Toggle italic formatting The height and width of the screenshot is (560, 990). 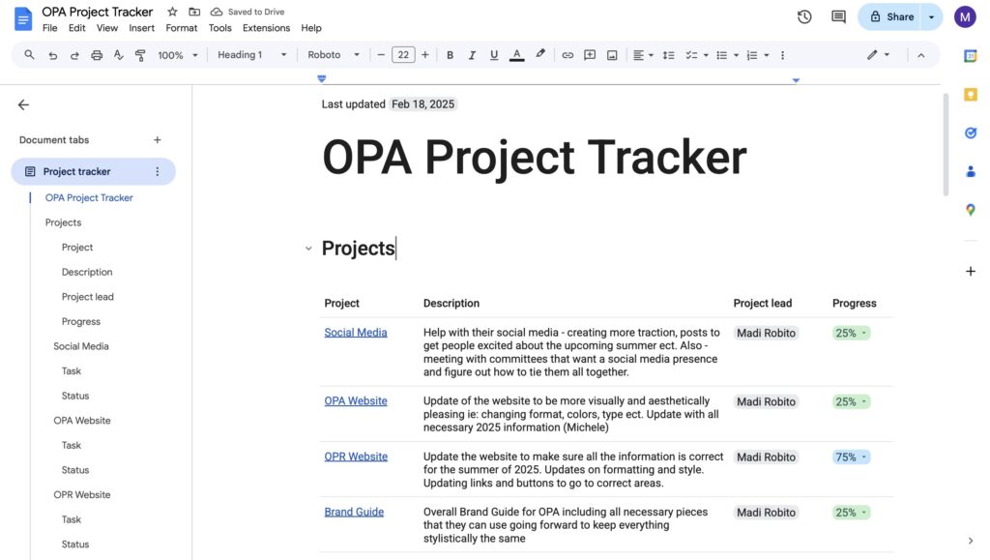tap(472, 55)
